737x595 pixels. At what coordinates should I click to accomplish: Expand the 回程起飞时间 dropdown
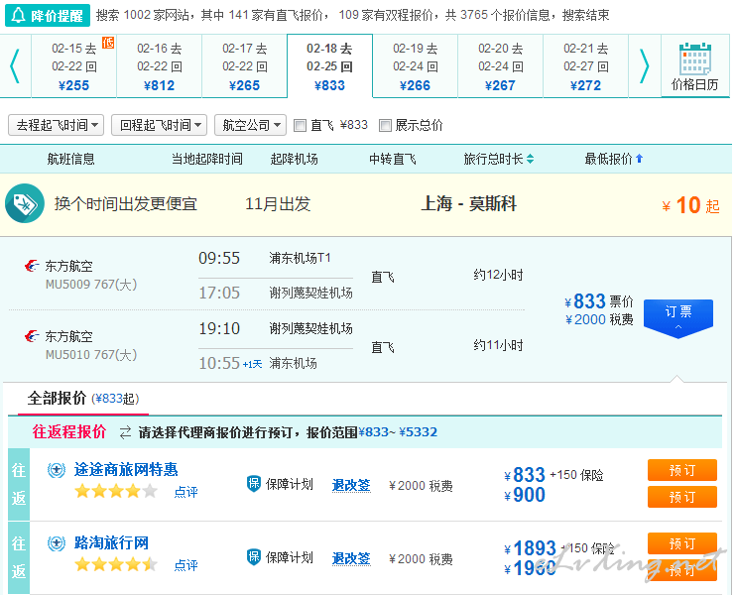point(159,125)
